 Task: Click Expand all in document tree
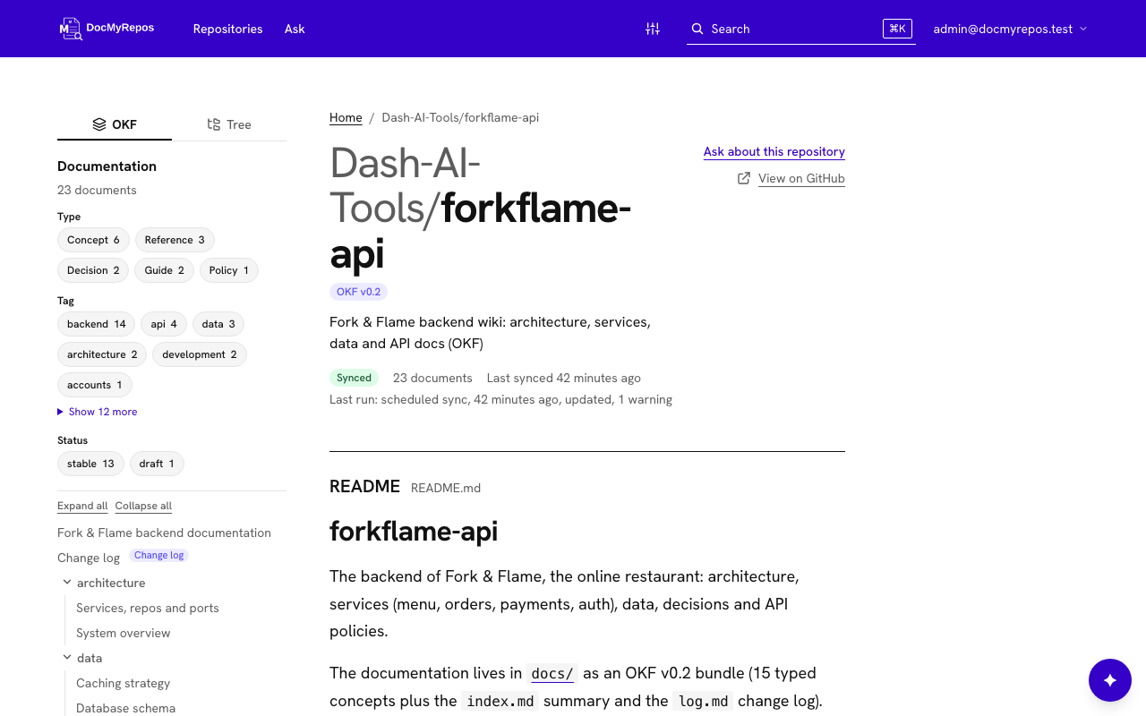82,506
